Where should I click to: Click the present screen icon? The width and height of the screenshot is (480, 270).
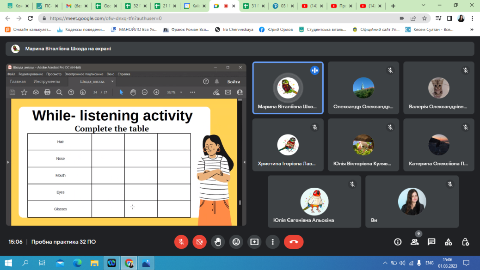coord(254,242)
